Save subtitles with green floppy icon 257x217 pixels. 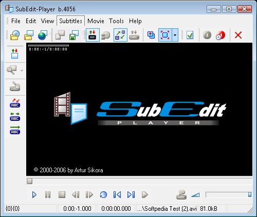[74, 35]
